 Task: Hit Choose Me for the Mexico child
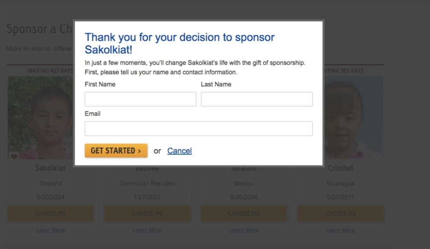244,214
